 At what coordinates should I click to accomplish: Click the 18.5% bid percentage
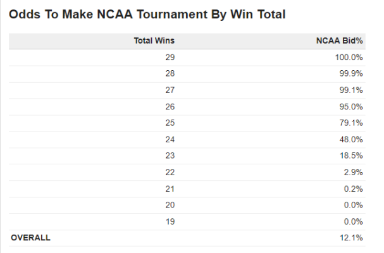(x=351, y=156)
